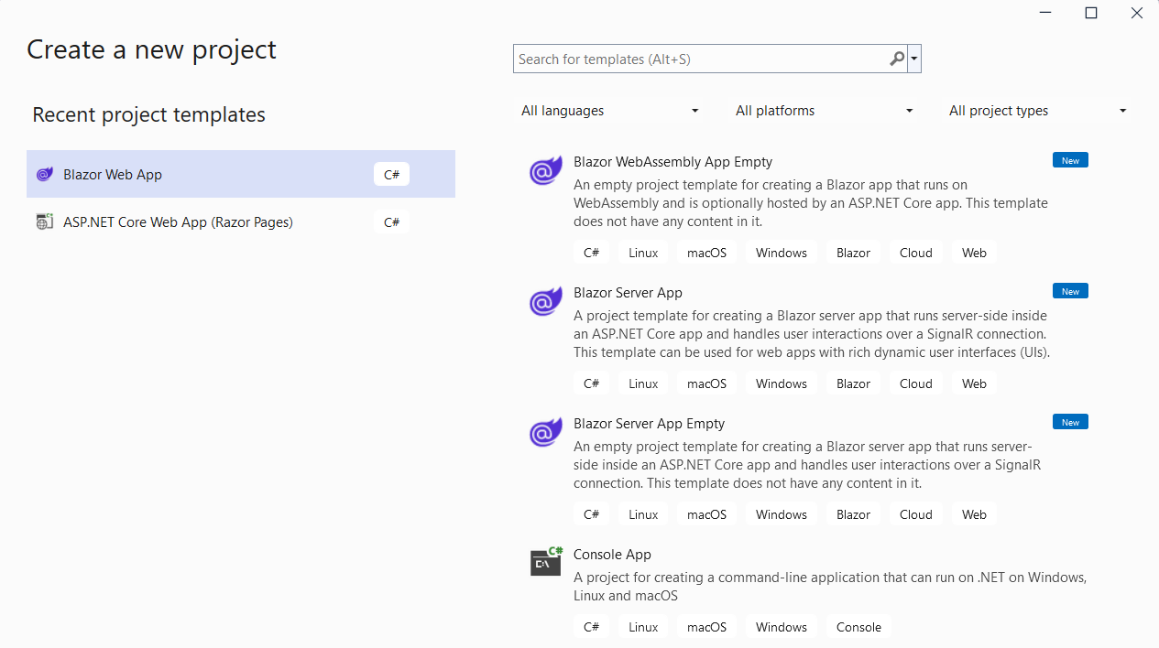This screenshot has width=1159, height=648.
Task: Click the Console App C# icon
Action: (x=545, y=562)
